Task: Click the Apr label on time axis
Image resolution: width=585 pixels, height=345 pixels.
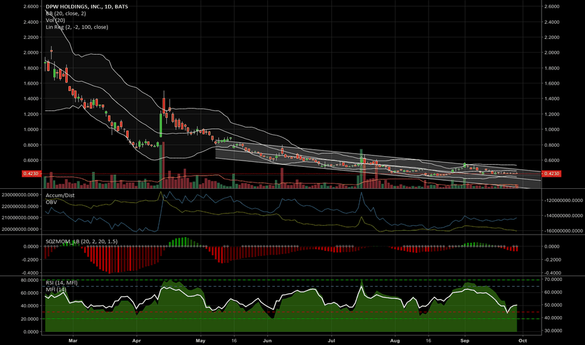Action: (x=137, y=341)
